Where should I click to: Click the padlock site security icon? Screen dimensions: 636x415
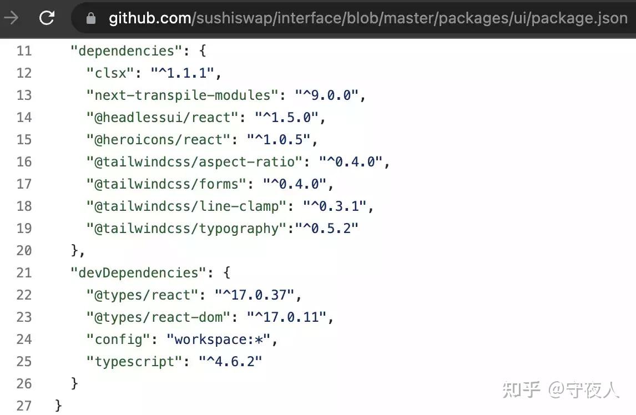coord(91,18)
